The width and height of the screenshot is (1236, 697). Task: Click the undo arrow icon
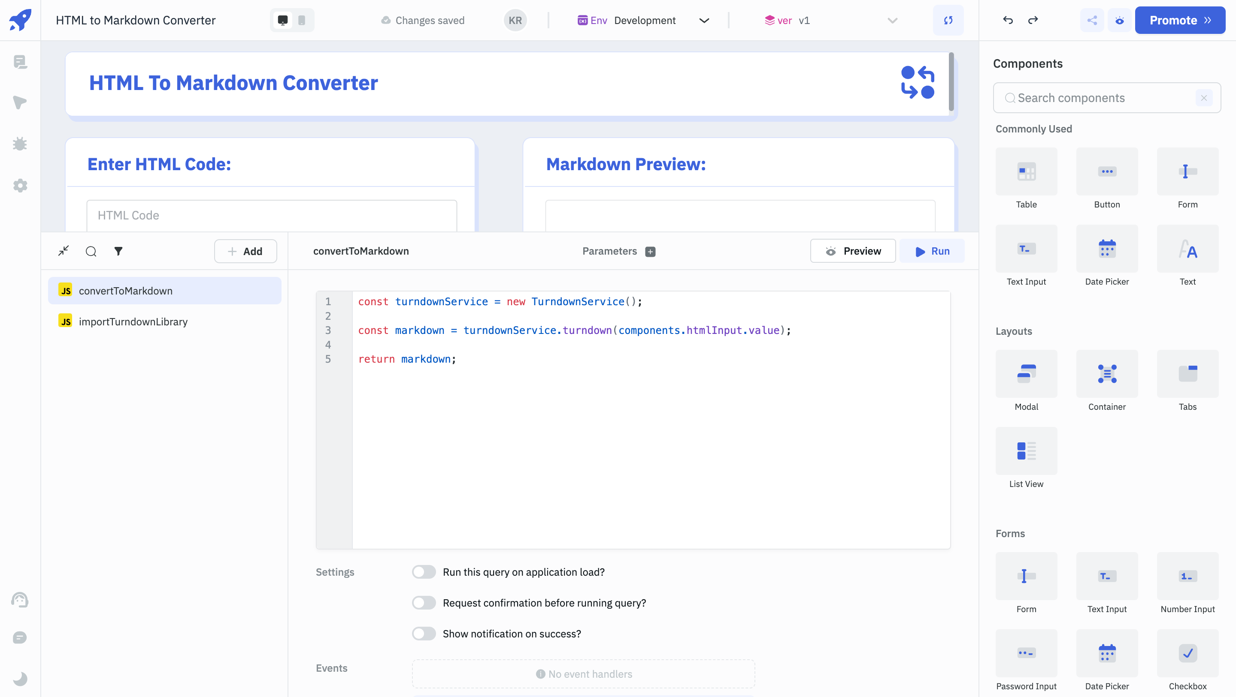coord(1008,20)
